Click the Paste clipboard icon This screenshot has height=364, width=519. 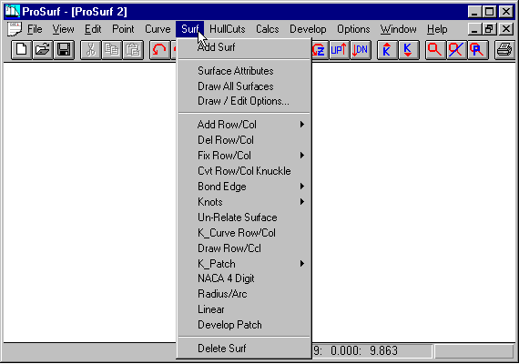coord(133,50)
